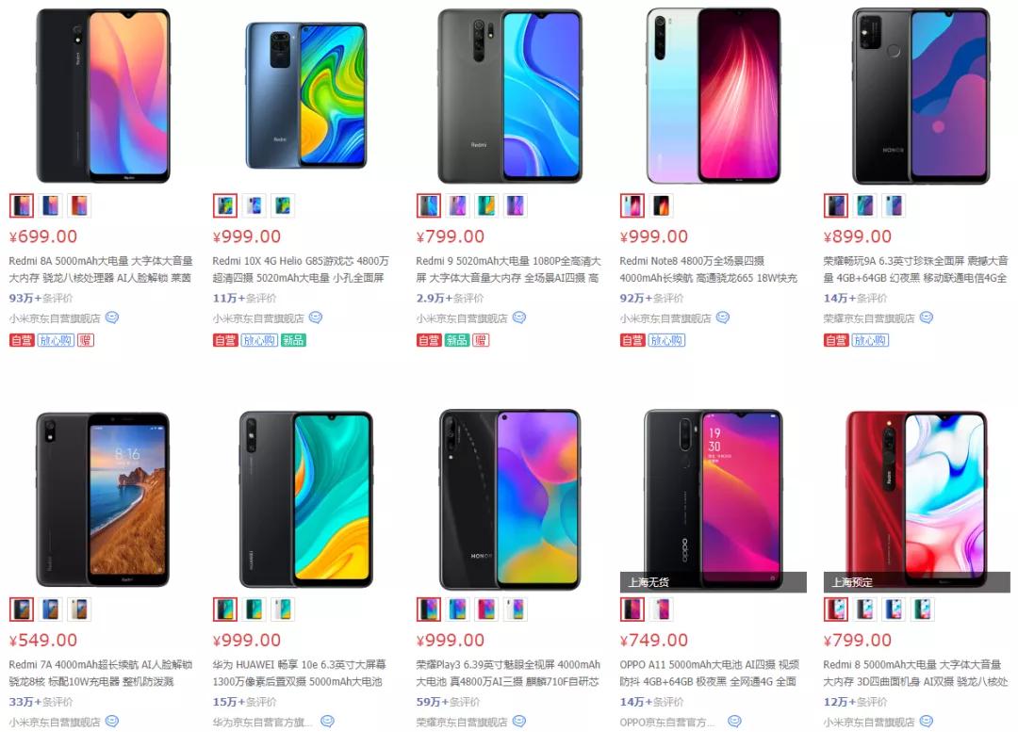Click 小米京东自营旗舰店 link under Redmi Note8
This screenshot has width=1018, height=732.
tap(665, 318)
